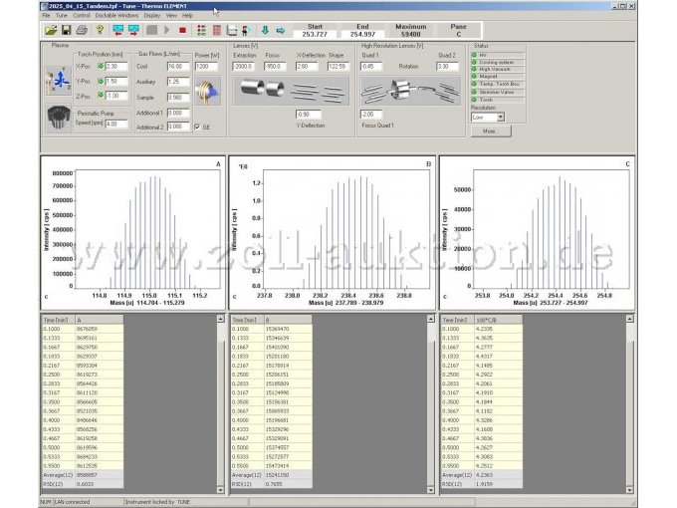Click the torch position XYZ axis icon
Image resolution: width=677 pixels, height=508 pixels.
pos(57,80)
